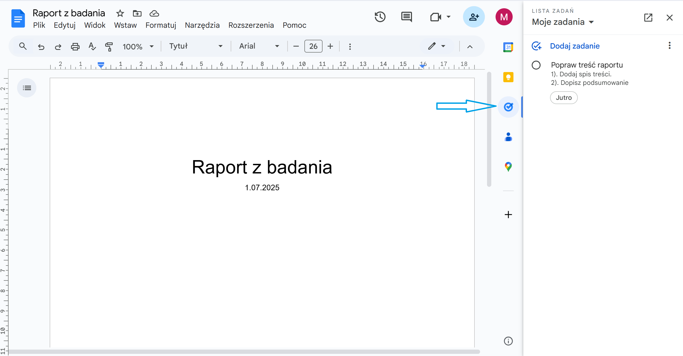Screen dimensions: 683x356
Task: Mark 'Popraw treść raportu' task complete
Action: point(536,65)
